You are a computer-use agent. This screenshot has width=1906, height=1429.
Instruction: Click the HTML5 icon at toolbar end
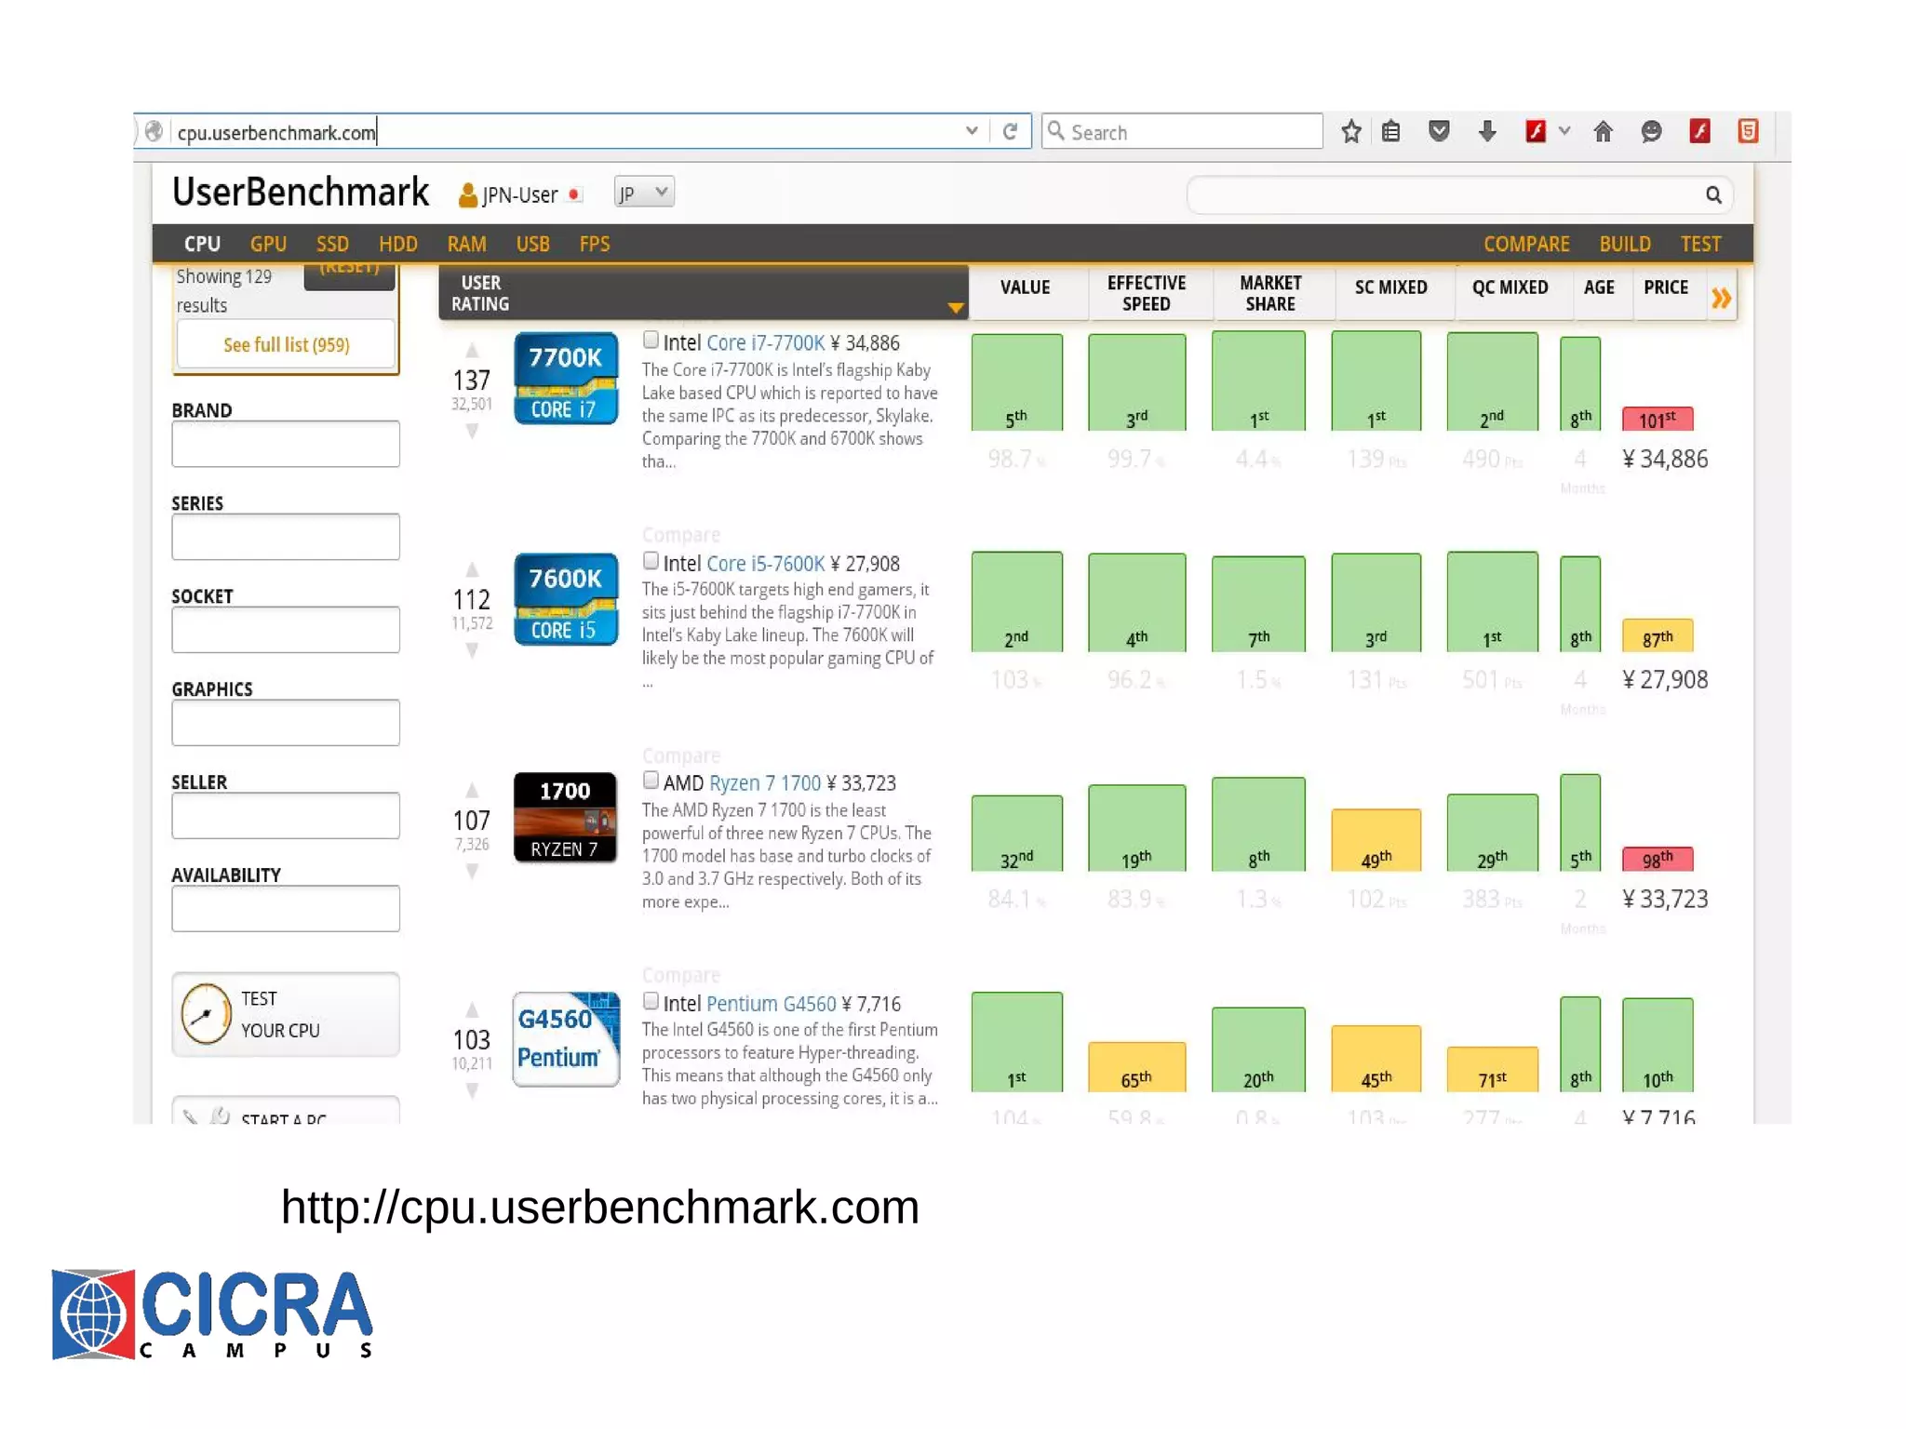(x=1748, y=131)
